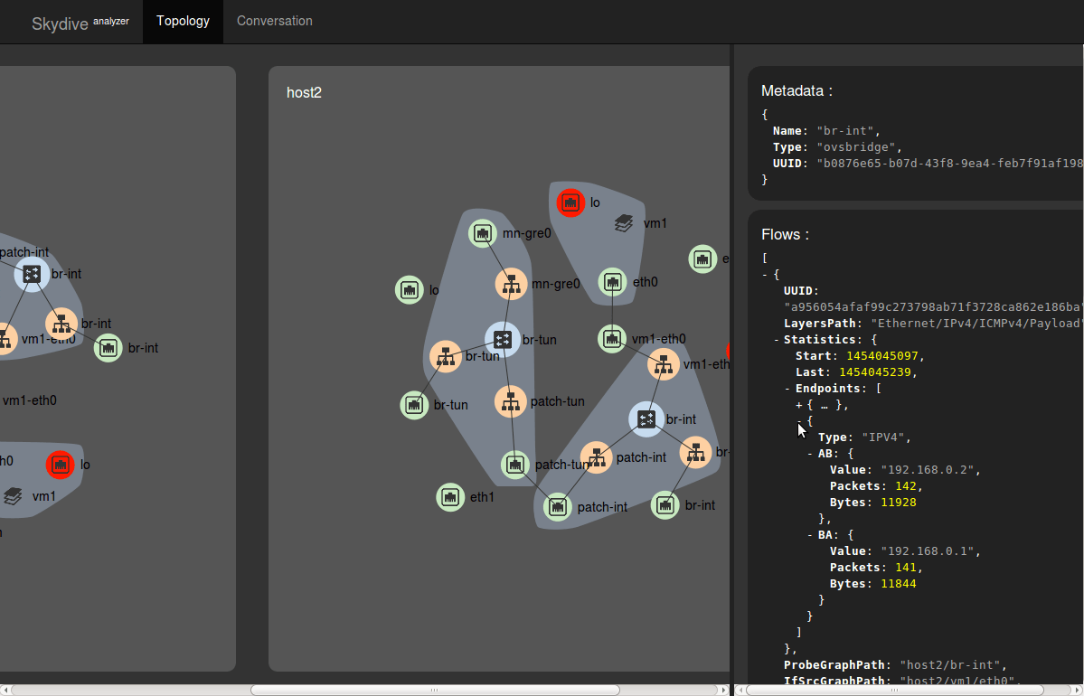Click the green br-int interface node in host2

coord(665,505)
